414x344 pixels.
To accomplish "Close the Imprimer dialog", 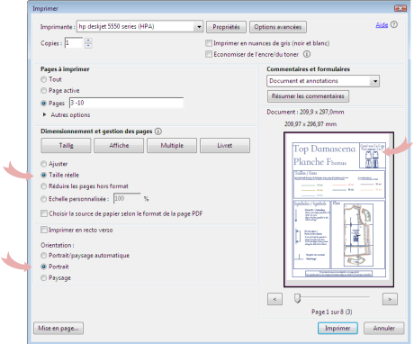I will tap(400, 8).
